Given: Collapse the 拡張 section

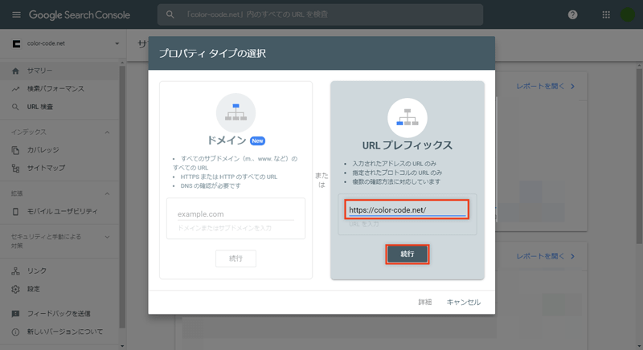Looking at the screenshot, I should point(108,193).
